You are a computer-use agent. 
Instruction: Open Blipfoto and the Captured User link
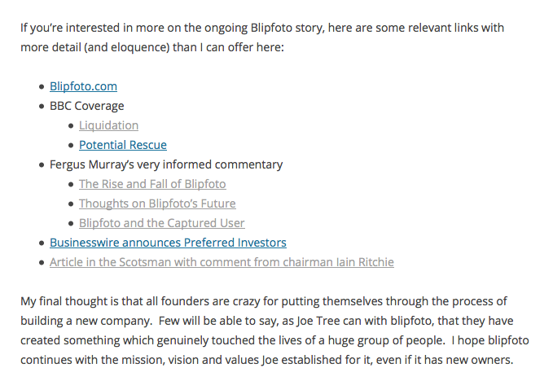[x=161, y=223]
